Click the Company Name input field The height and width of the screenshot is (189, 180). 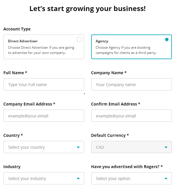coord(131,84)
